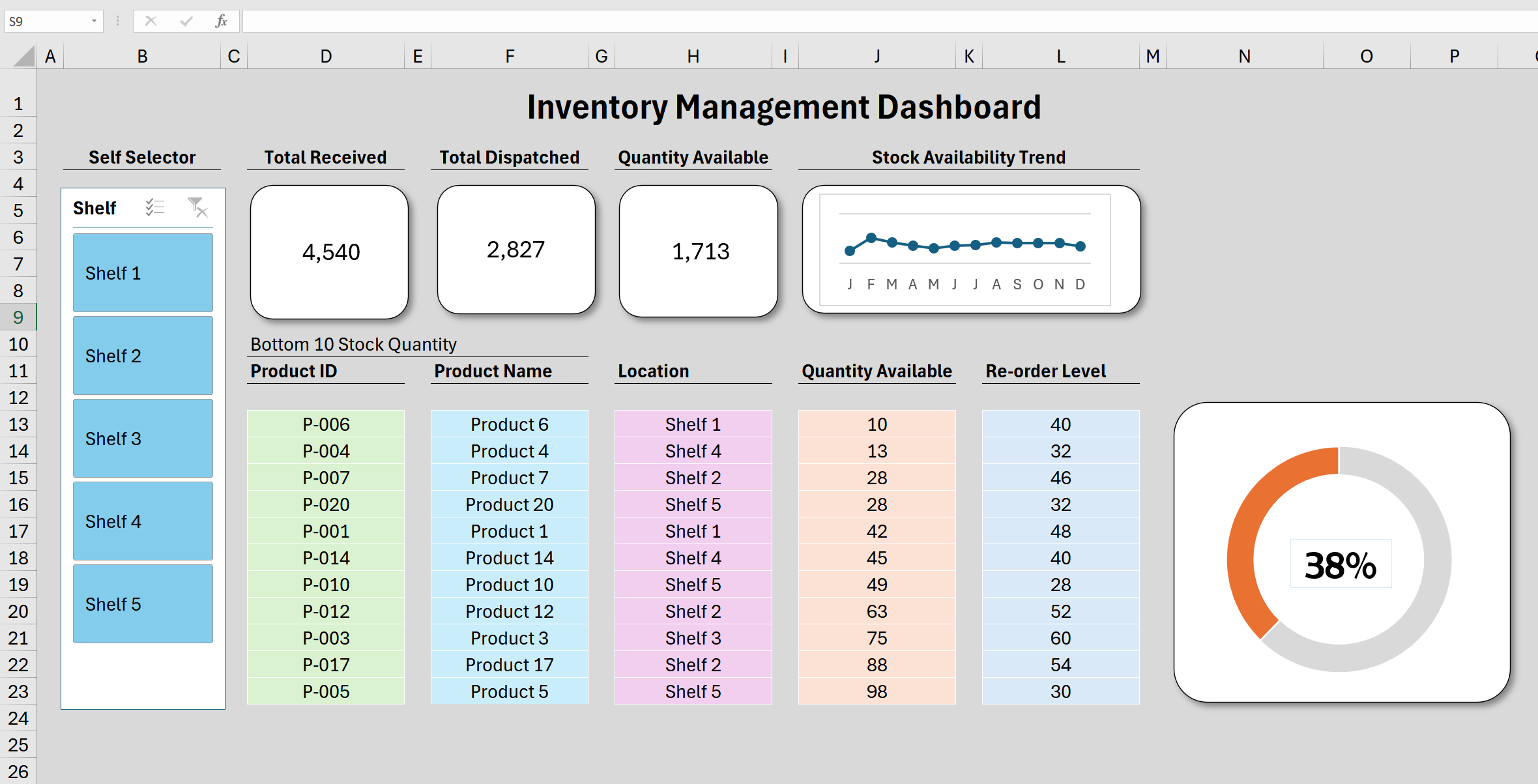Filter by Shelf 5 slicer button
The image size is (1538, 784).
coord(143,603)
